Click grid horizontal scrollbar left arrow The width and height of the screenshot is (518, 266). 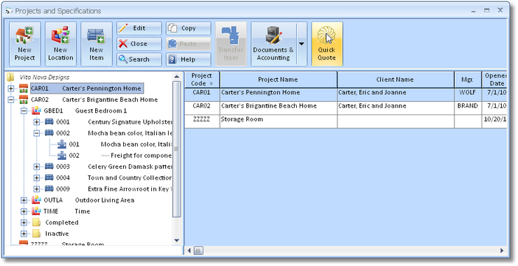click(x=189, y=251)
